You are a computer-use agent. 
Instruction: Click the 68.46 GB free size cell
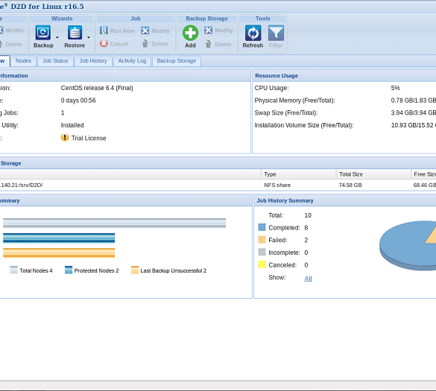[x=425, y=185]
